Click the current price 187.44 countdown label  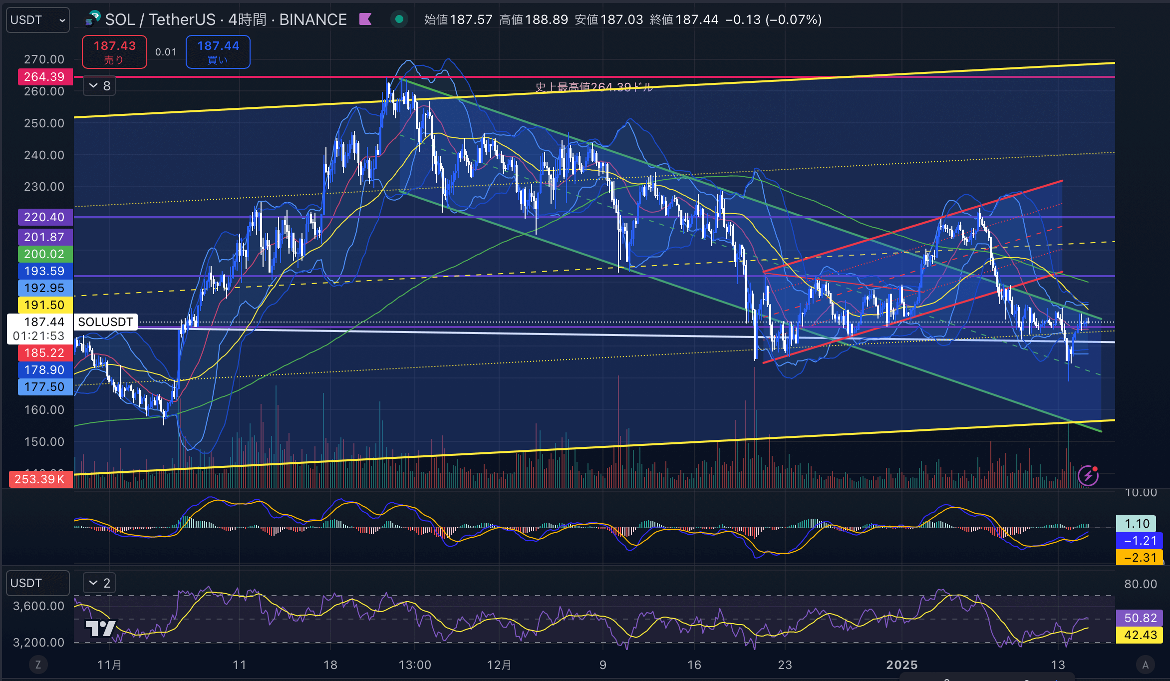pos(39,329)
